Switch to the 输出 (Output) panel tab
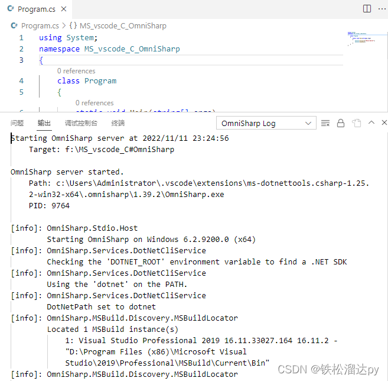388x381 pixels. pos(44,123)
